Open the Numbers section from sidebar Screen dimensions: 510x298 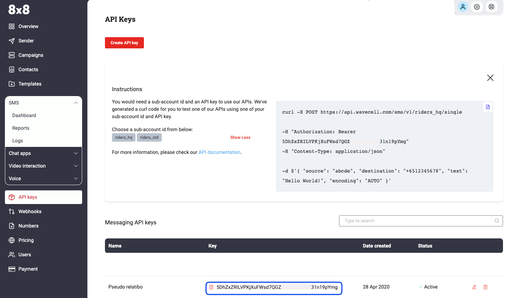pyautogui.click(x=28, y=225)
